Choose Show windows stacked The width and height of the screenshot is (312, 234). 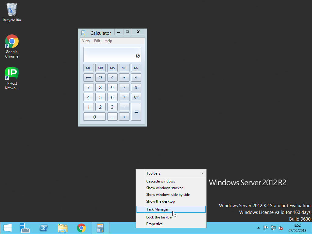pos(171,188)
